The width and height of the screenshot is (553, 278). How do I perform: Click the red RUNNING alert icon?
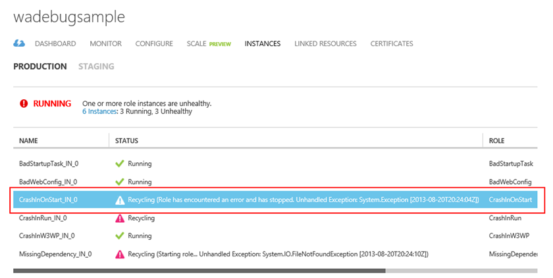tap(24, 104)
